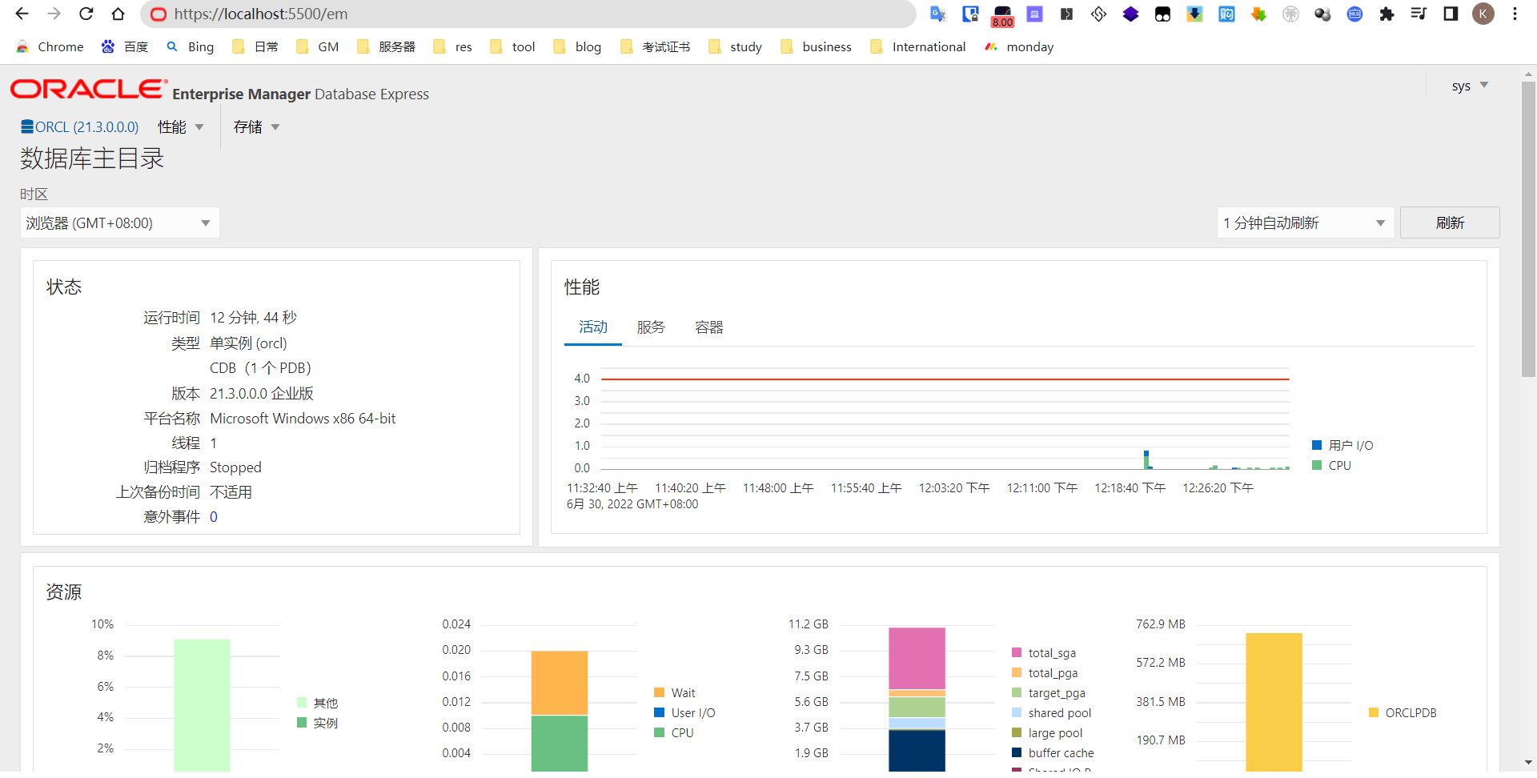Screen dimensions: 1537x778
Task: Open the tool bookmark folder
Action: (512, 47)
